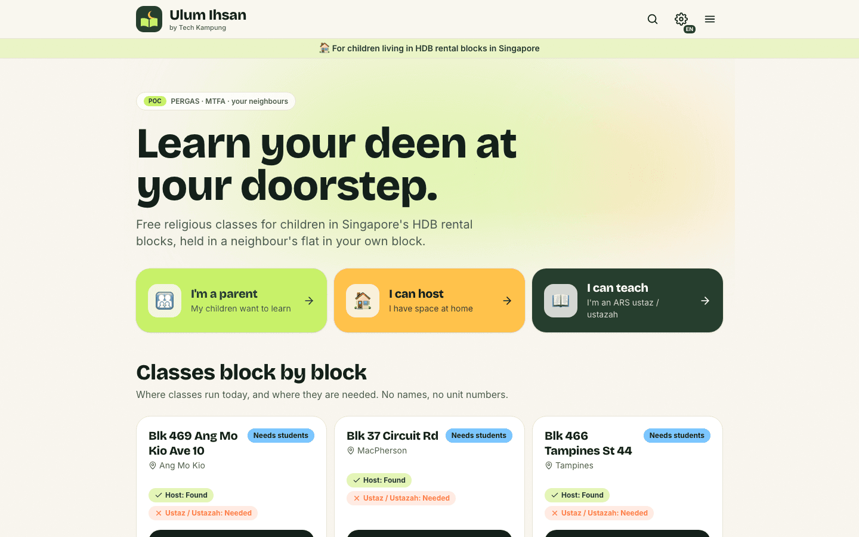Click house emoji in the green banner

click(325, 48)
